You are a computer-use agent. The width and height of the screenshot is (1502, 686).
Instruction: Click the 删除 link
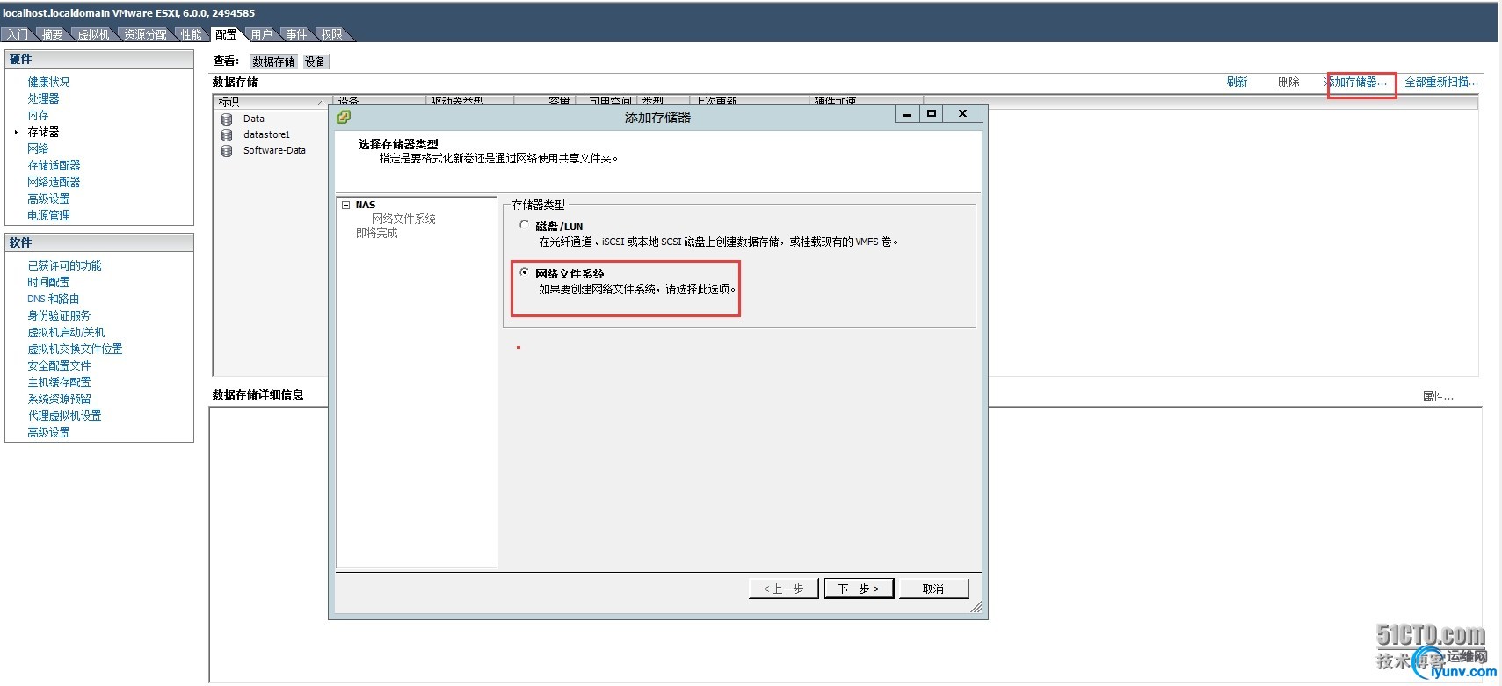(x=1288, y=82)
